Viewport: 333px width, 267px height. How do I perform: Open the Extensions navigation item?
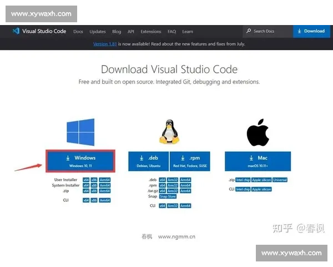coord(151,32)
